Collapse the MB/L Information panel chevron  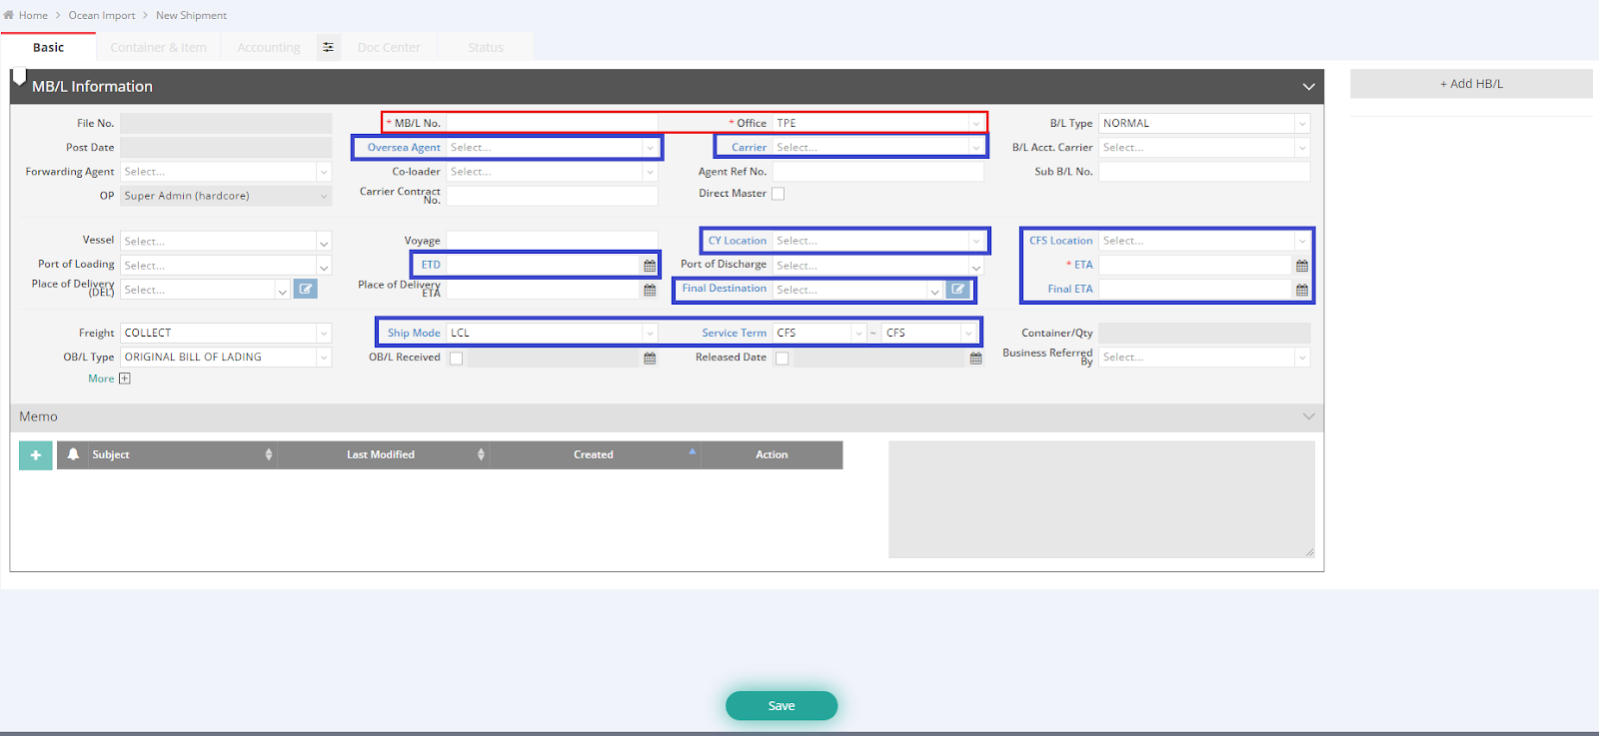pyautogui.click(x=1308, y=87)
